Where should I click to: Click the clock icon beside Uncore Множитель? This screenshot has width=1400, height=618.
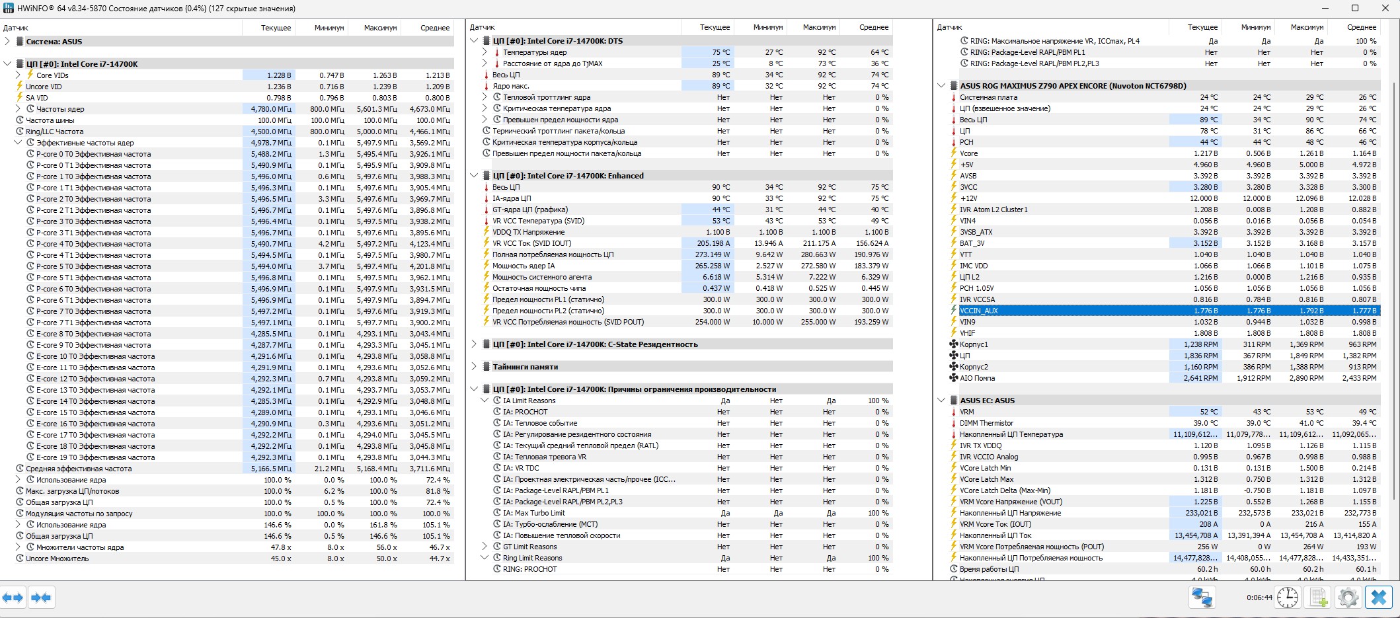tap(20, 559)
